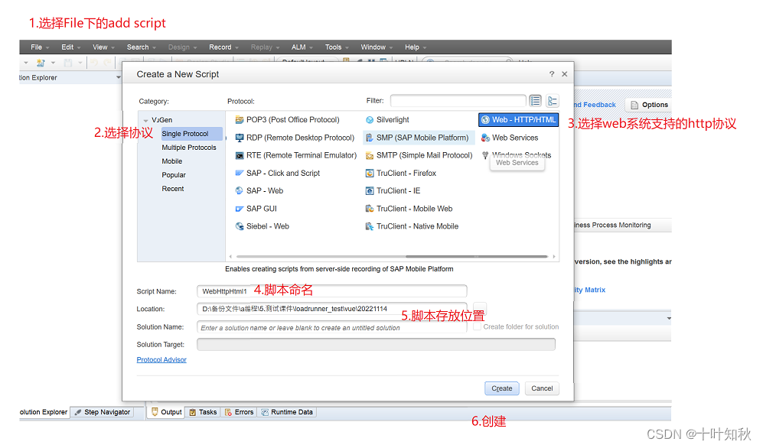The height and width of the screenshot is (448, 763).
Task: Select SMTP (Simple Mail Protocol)
Action: (419, 155)
